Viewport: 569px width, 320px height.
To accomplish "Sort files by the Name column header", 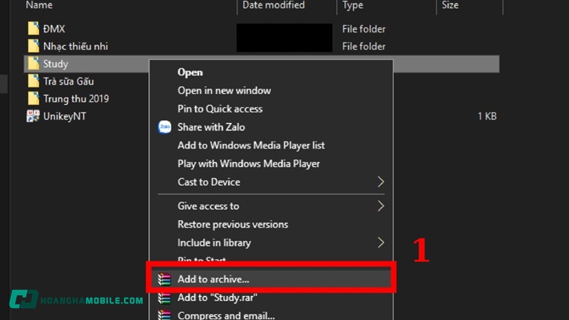I will coord(39,5).
